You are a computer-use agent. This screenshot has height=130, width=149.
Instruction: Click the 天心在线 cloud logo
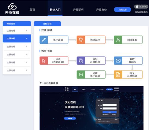[12, 8]
